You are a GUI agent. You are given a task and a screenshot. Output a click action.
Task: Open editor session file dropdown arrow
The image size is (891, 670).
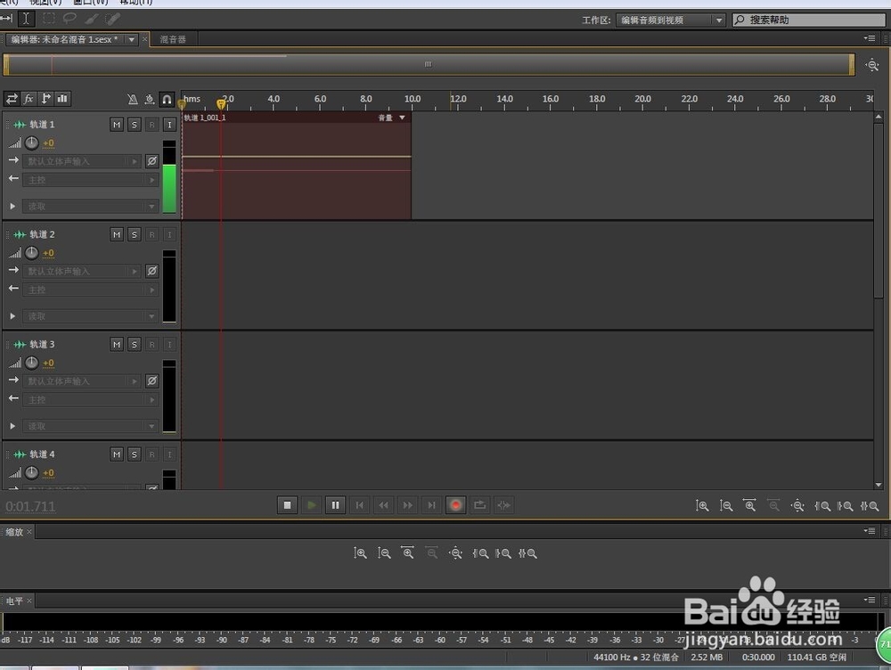point(131,39)
